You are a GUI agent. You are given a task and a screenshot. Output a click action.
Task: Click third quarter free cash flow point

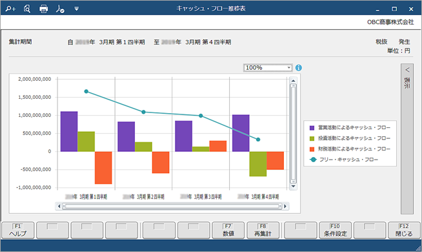[201, 116]
